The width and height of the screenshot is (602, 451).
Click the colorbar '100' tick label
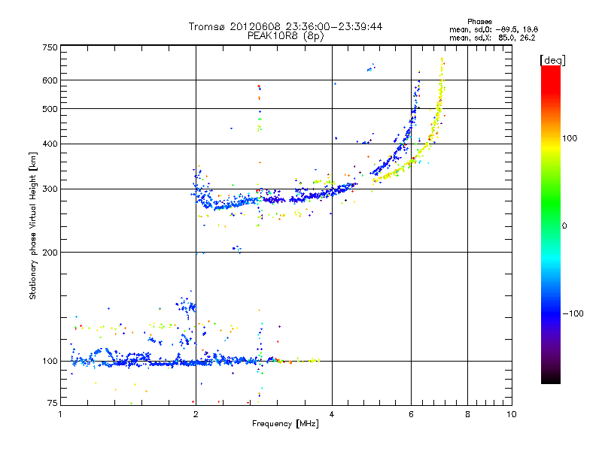point(570,138)
